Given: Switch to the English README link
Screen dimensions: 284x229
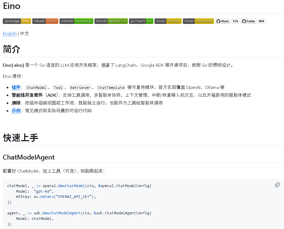Looking at the screenshot, I should coord(10,34).
